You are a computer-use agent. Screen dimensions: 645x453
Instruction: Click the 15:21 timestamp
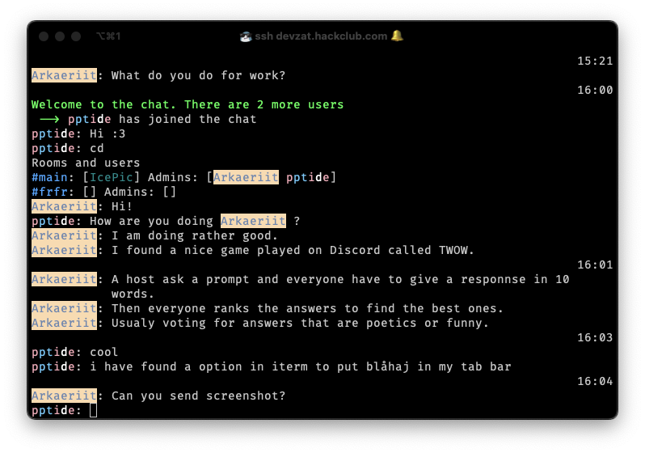595,61
